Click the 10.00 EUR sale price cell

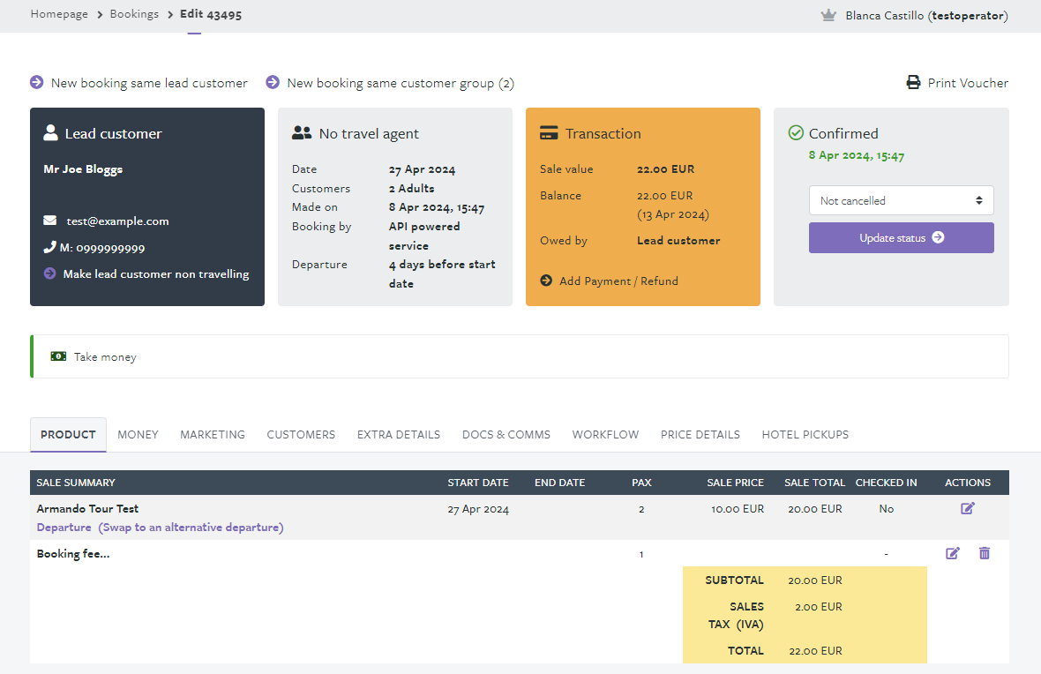[x=738, y=509]
